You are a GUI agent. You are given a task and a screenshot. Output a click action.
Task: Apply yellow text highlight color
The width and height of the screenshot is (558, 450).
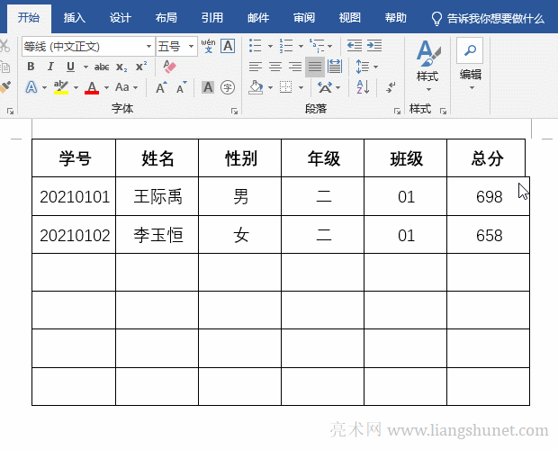pyautogui.click(x=61, y=87)
